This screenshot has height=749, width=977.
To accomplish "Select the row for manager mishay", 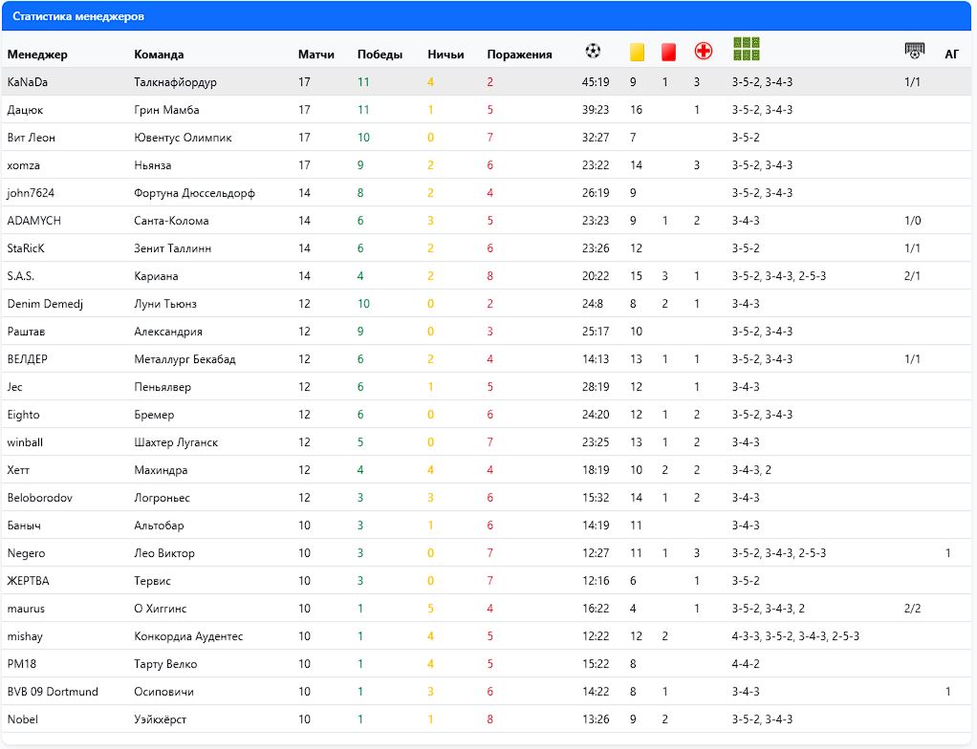I will pyautogui.click(x=24, y=636).
